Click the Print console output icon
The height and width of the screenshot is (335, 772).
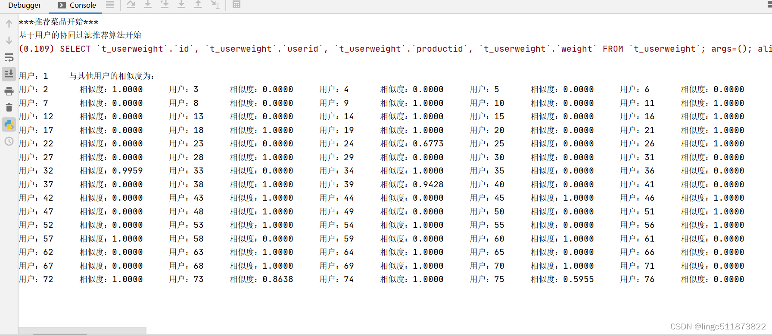(x=9, y=91)
